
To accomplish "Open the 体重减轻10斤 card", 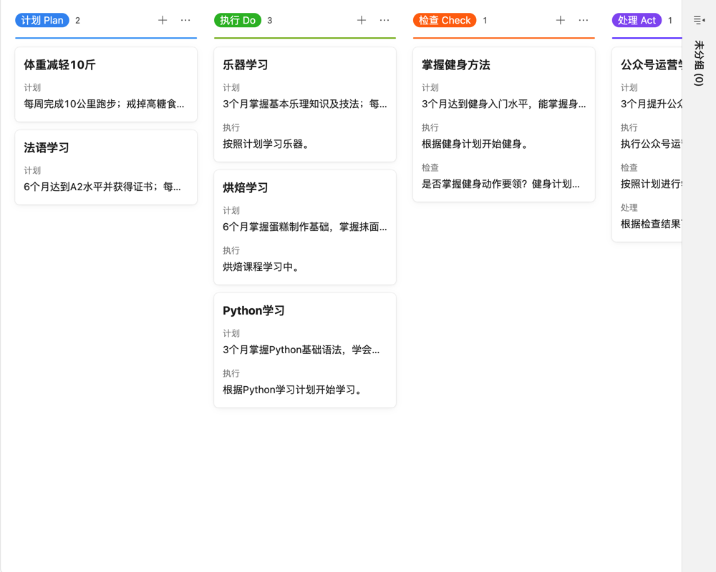I will point(105,84).
